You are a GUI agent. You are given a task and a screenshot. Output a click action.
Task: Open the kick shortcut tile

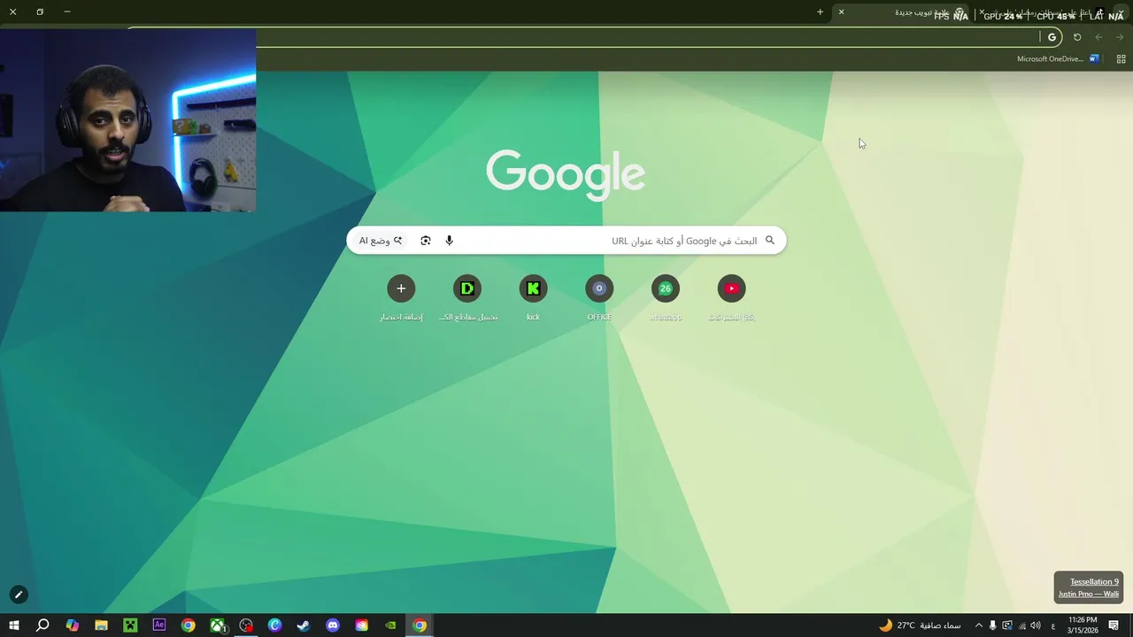533,288
